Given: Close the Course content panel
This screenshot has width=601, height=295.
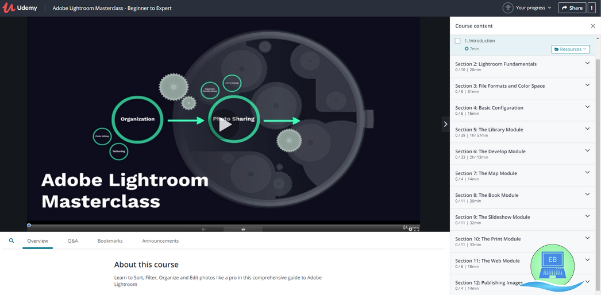Looking at the screenshot, I should [592, 26].
